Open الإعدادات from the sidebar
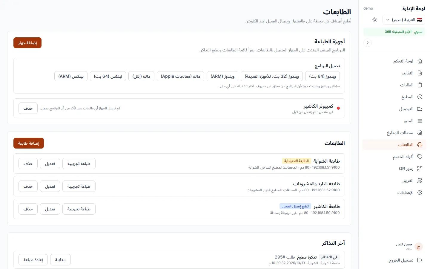The height and width of the screenshot is (269, 430). (394, 192)
